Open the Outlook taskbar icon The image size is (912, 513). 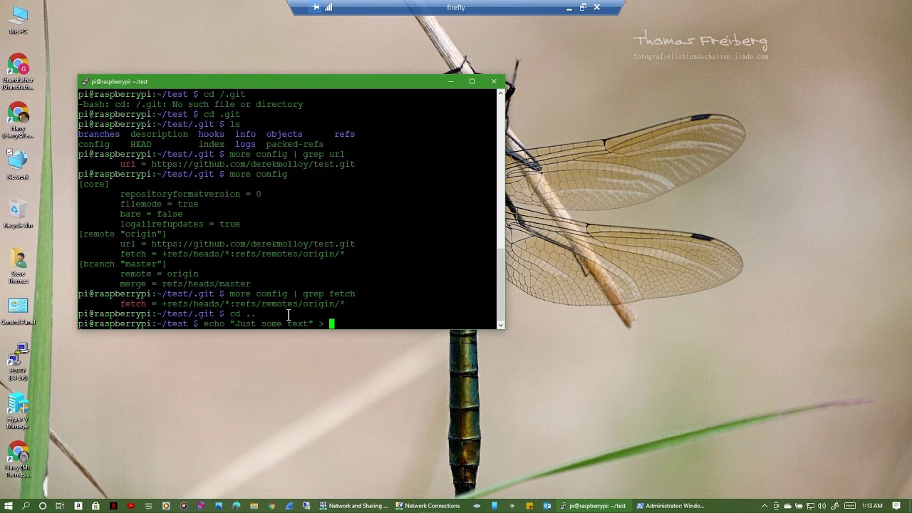point(547,506)
